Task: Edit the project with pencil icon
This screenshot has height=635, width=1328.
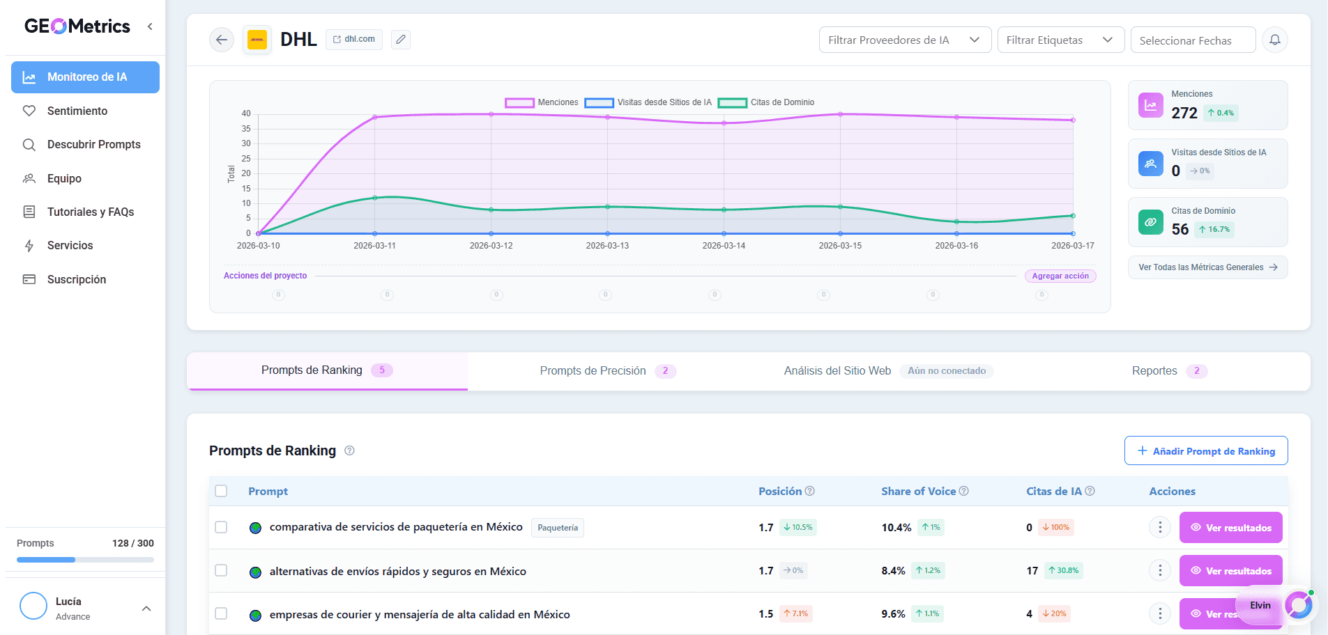Action: (401, 40)
